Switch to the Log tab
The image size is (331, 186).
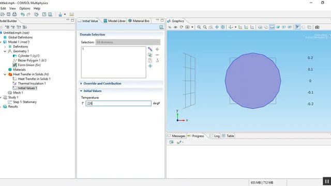[x=215, y=136]
